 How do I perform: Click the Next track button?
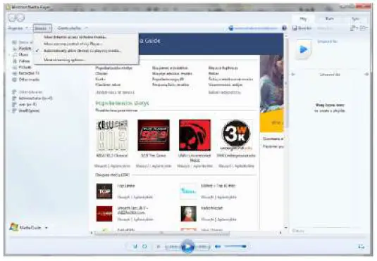coord(202,246)
